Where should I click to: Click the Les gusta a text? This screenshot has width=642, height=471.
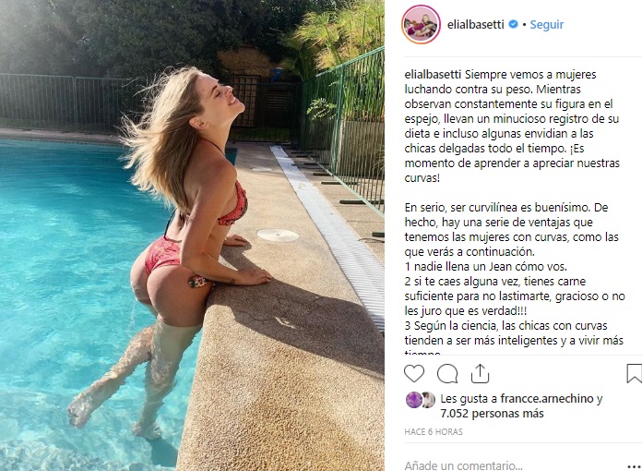pos(469,398)
